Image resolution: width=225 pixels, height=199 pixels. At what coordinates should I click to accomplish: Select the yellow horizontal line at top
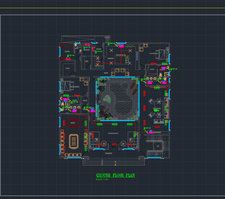pos(112,8)
